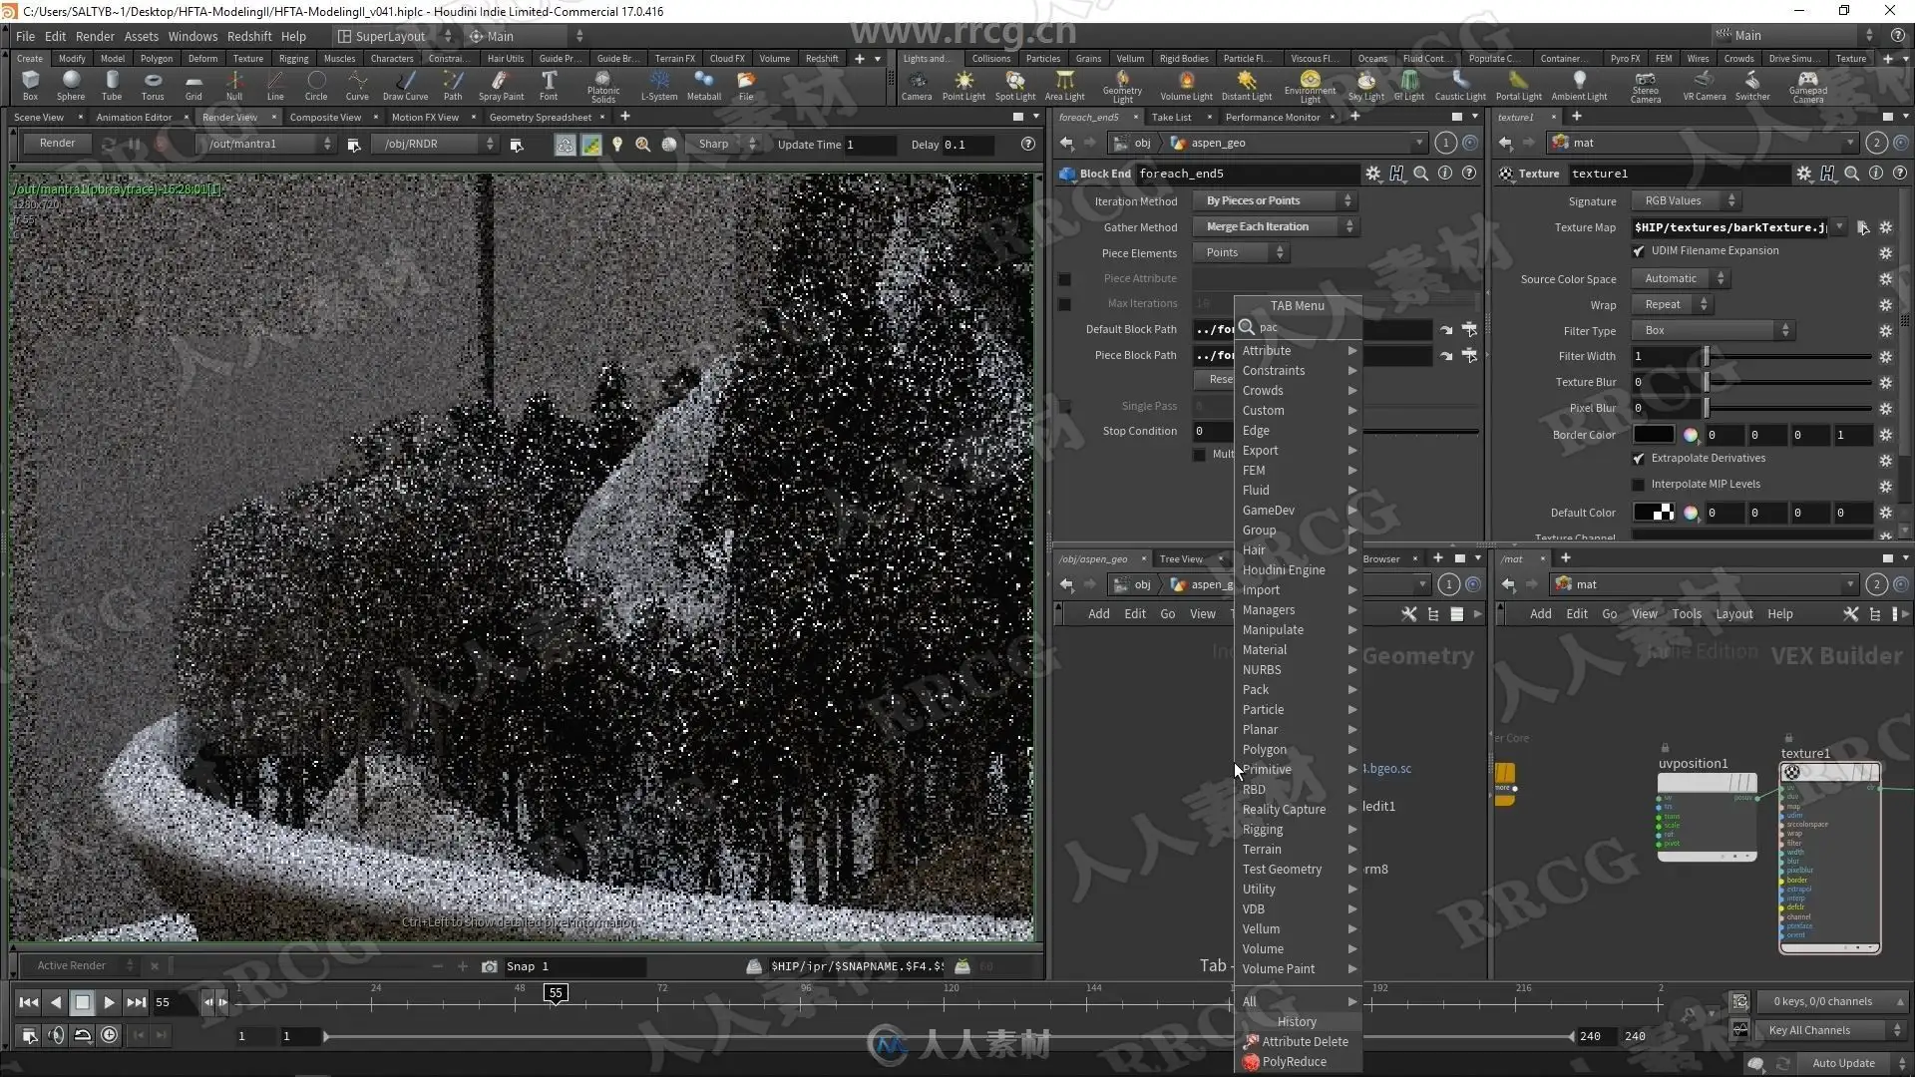The height and width of the screenshot is (1077, 1915).
Task: Expand the Gather Method dropdown
Action: point(1275,227)
